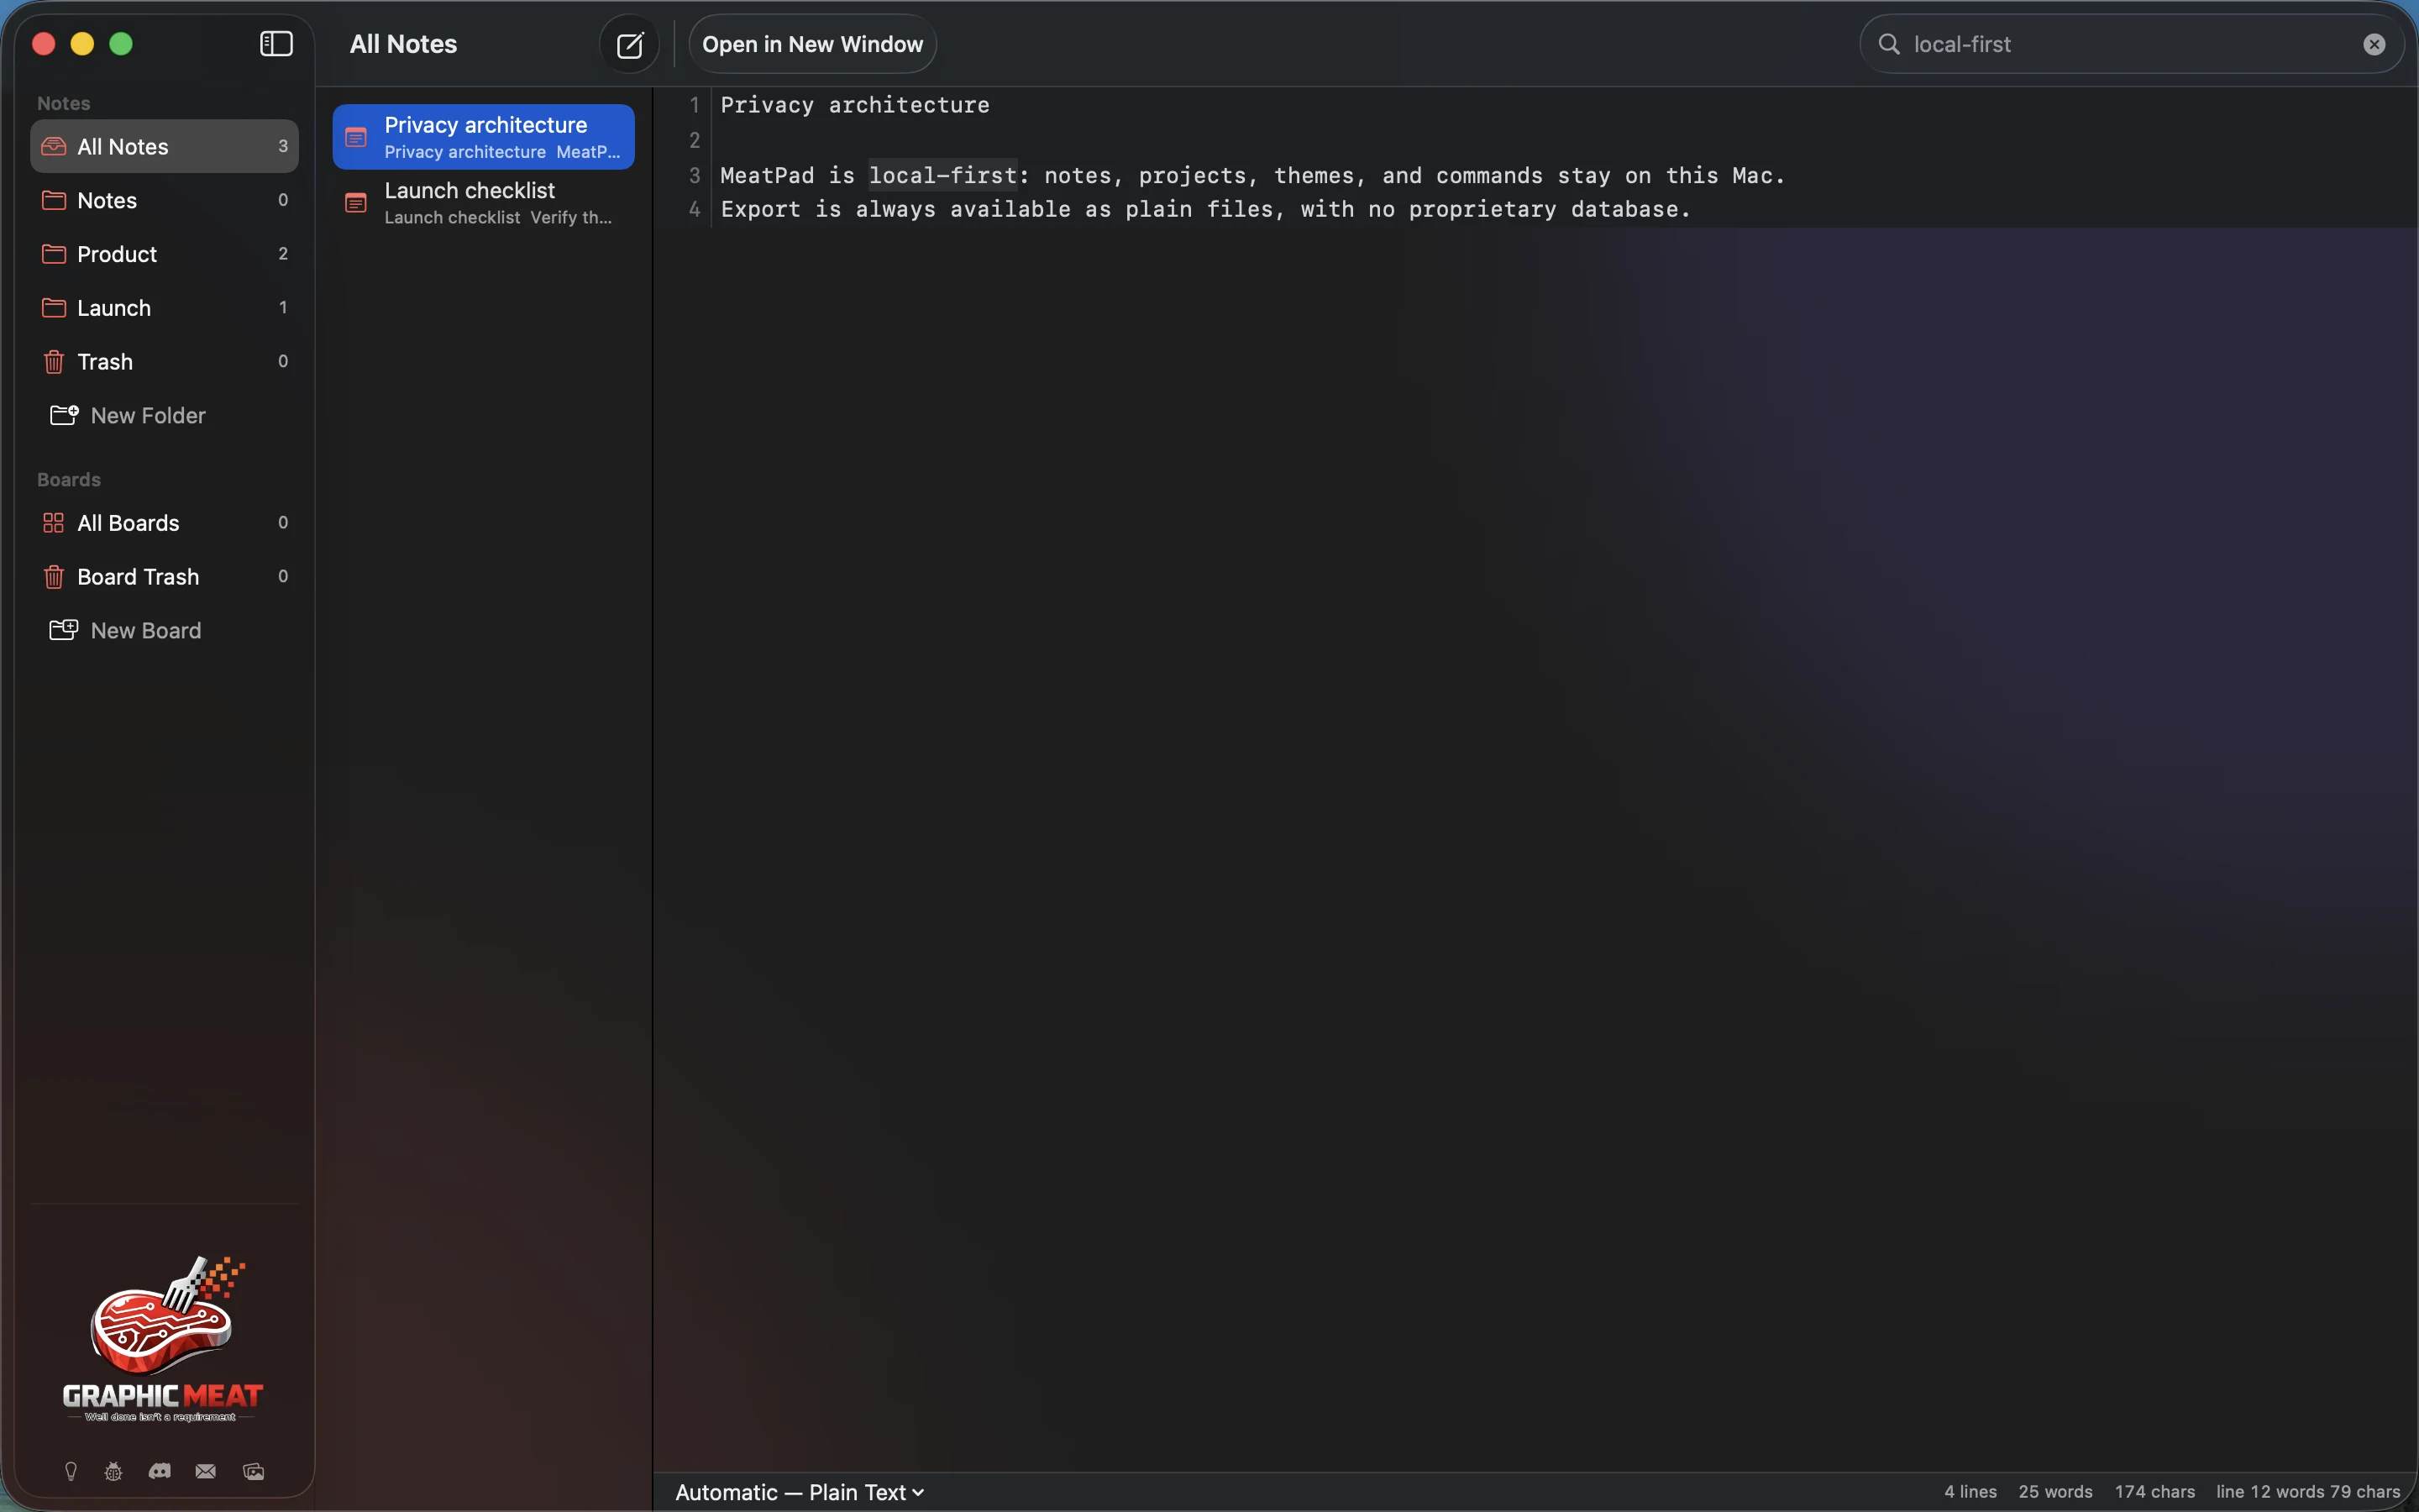
Task: Create a new note with compose icon
Action: pos(630,44)
